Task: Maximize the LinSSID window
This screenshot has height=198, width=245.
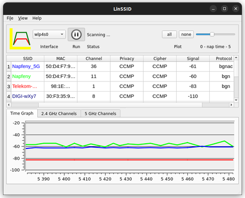Action: point(225,9)
